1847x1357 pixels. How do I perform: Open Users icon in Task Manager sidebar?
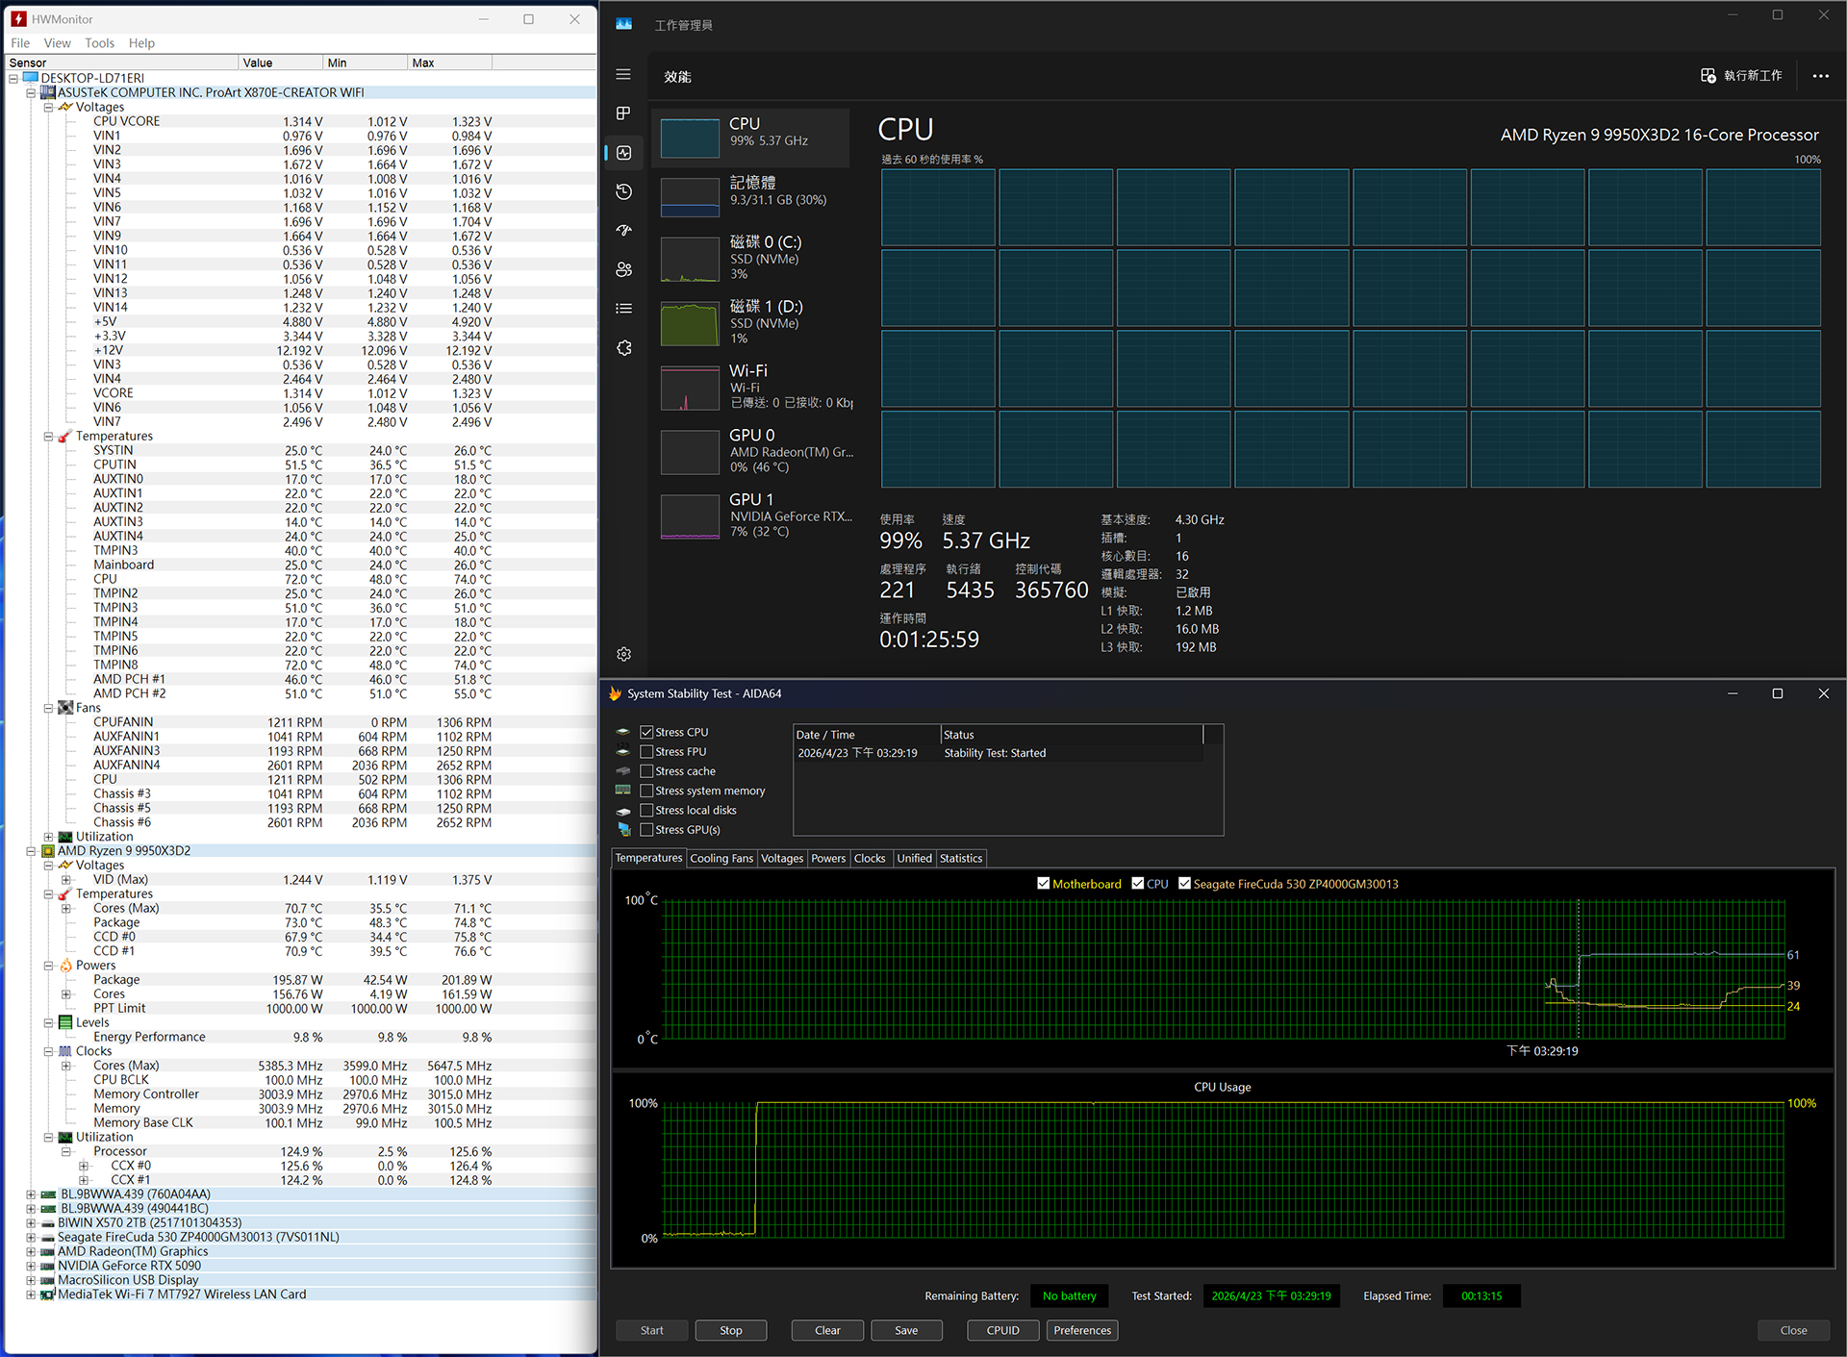pyautogui.click(x=623, y=269)
